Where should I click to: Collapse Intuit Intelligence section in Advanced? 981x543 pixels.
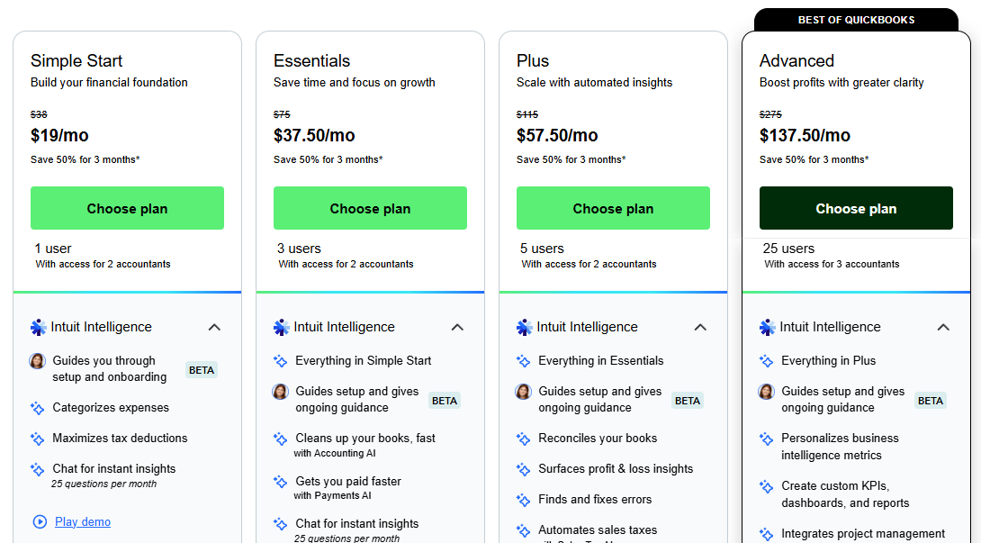943,327
